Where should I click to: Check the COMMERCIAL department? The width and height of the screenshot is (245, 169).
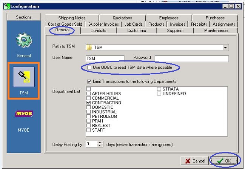pyautogui.click(x=89, y=98)
